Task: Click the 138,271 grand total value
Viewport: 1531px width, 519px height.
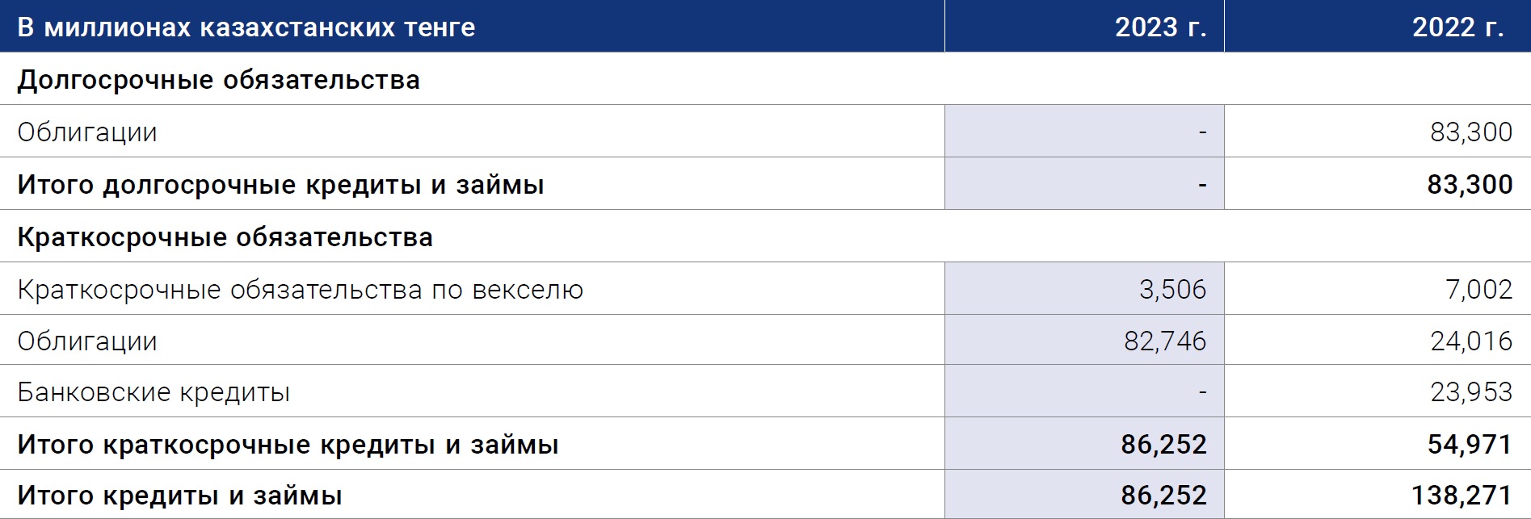Action: coord(1462,495)
